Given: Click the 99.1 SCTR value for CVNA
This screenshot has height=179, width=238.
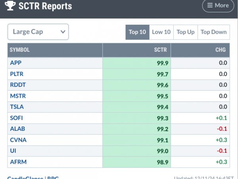Looking at the screenshot, I should tap(163, 140).
